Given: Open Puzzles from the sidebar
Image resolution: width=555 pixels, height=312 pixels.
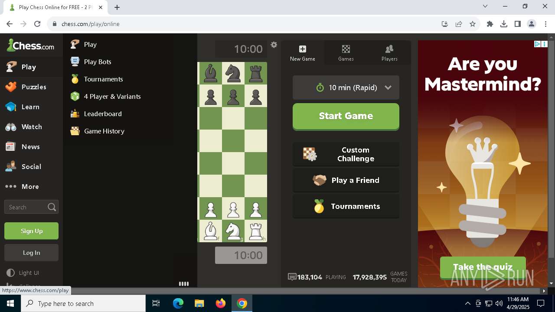Looking at the screenshot, I should 31,87.
